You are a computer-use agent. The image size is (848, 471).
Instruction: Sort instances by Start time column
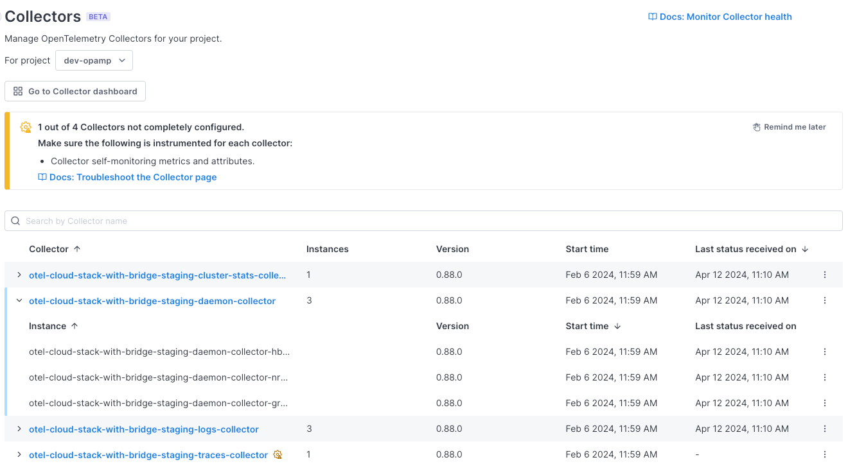pos(592,326)
